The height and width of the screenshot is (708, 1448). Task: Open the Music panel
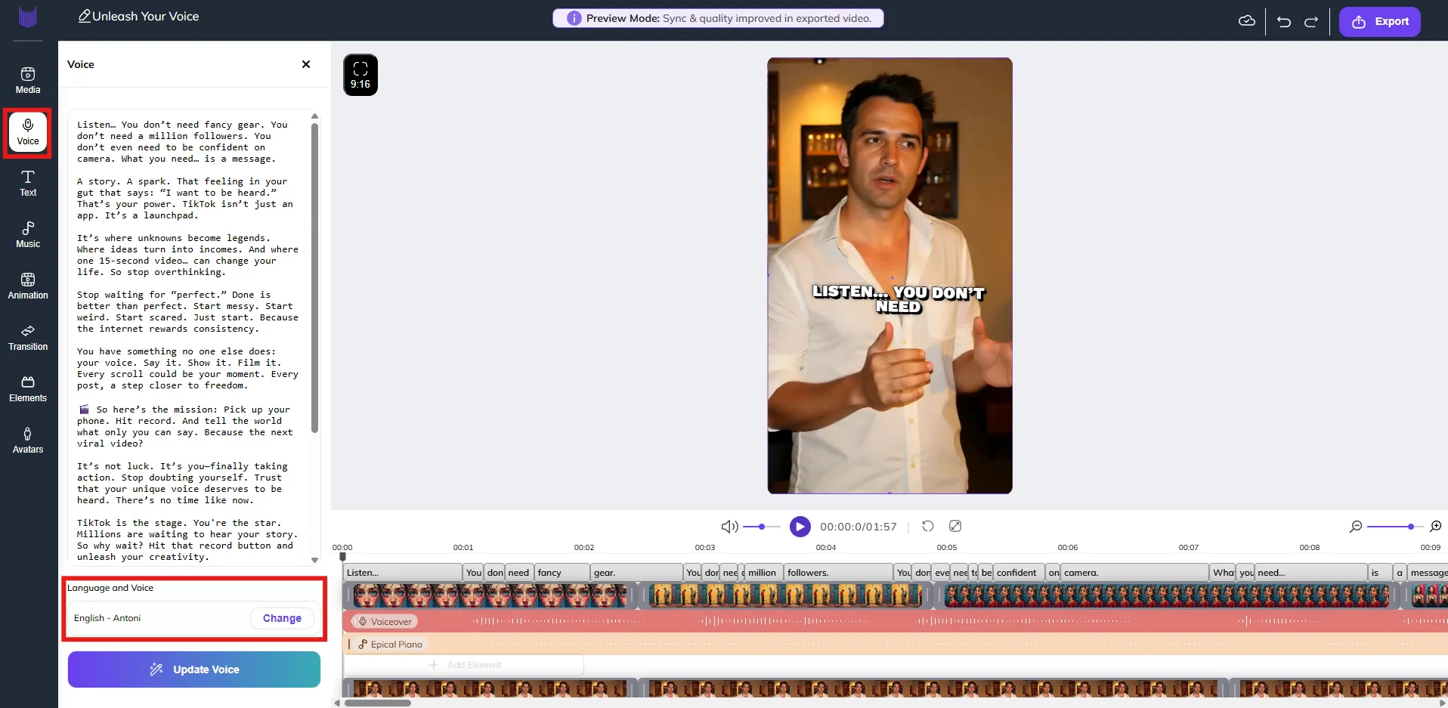(28, 234)
